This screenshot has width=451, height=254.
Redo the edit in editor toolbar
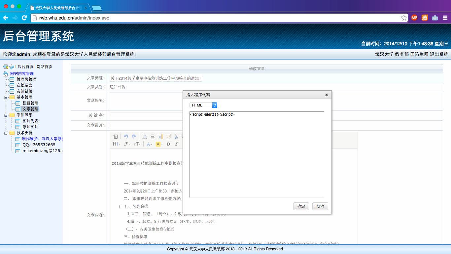point(134,136)
